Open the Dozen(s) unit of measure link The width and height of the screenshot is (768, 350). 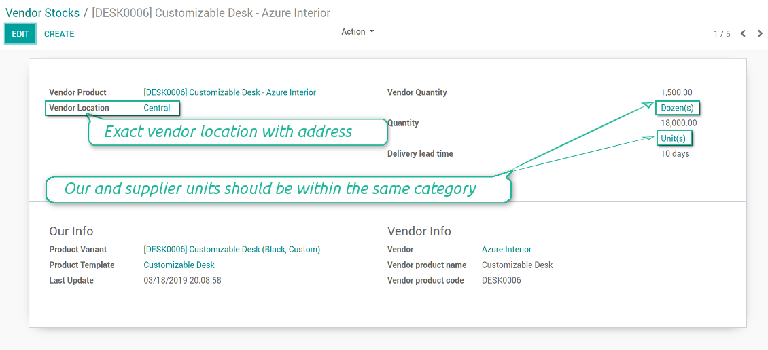click(677, 108)
